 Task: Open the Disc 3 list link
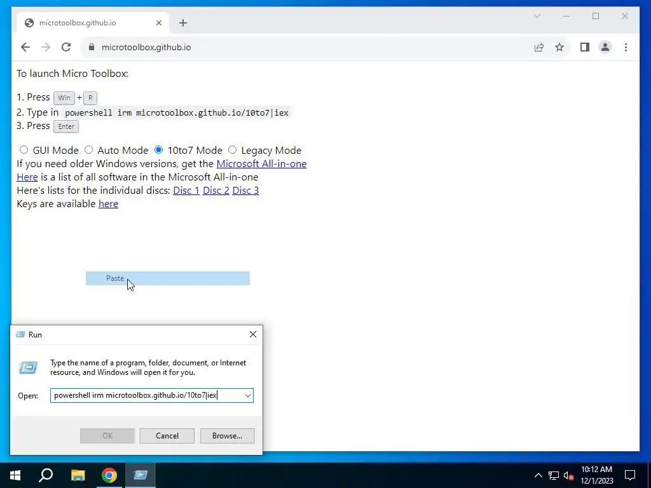tap(245, 190)
